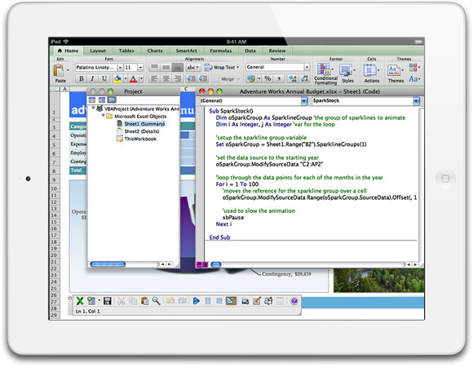
Task: Open theme fonts Aa dropdown
Action: (x=414, y=79)
